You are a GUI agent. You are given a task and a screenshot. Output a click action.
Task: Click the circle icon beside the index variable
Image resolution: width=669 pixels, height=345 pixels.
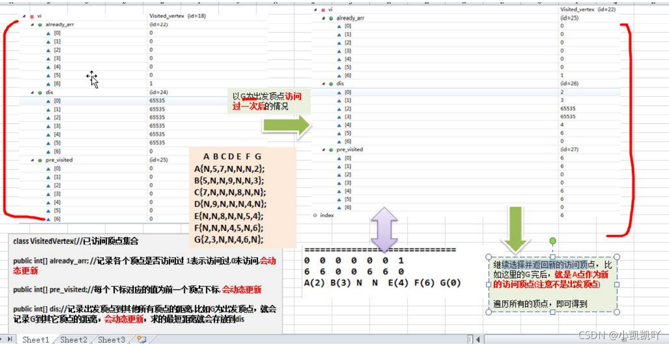[315, 216]
